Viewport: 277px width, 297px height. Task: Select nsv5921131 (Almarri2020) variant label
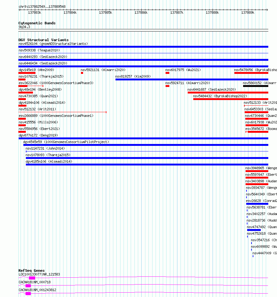(103, 70)
